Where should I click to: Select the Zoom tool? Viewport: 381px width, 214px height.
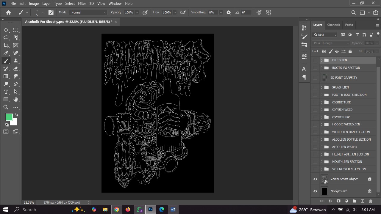6,107
